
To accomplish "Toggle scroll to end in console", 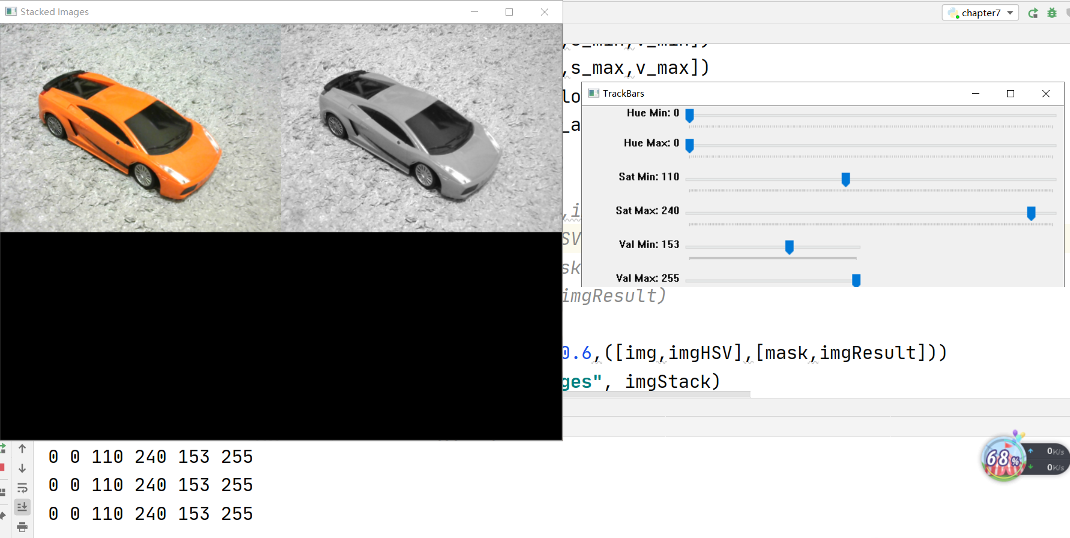I will coord(22,507).
